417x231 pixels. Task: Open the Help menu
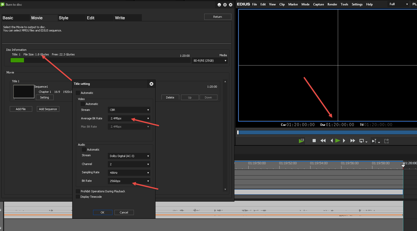pos(369,4)
